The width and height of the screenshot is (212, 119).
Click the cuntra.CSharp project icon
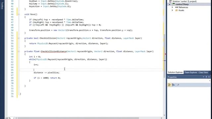point(174,4)
